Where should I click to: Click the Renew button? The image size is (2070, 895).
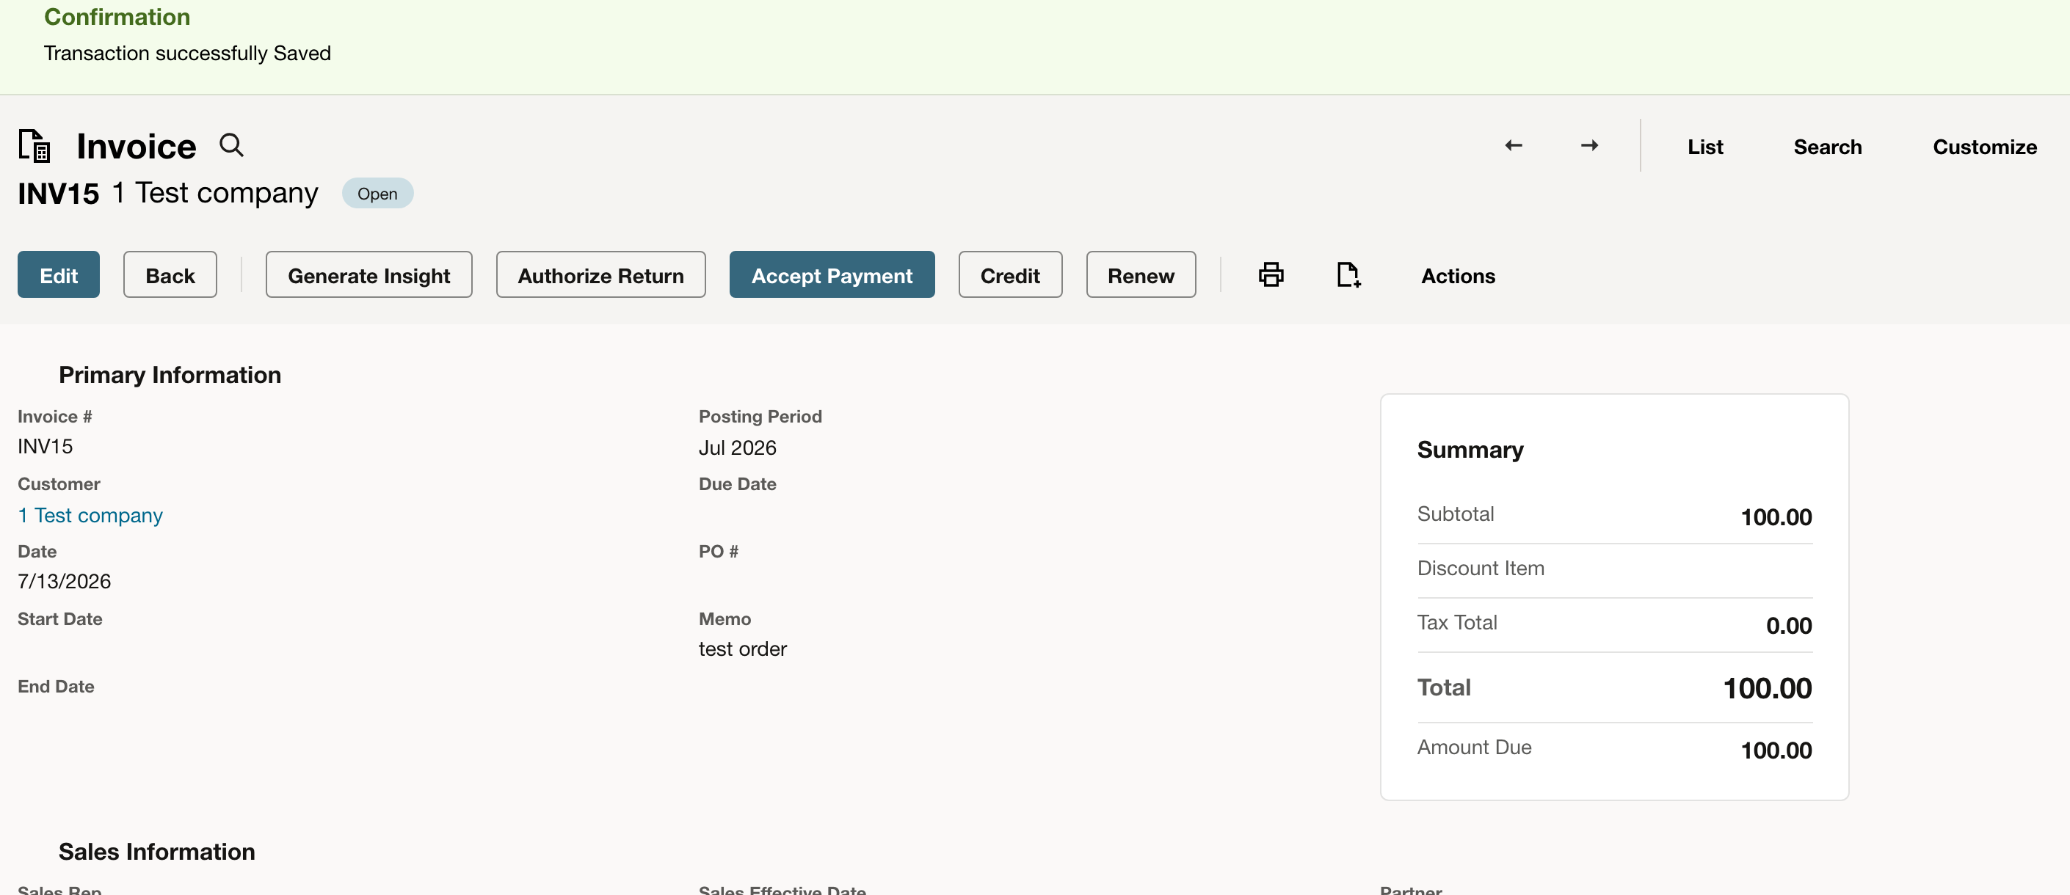tap(1140, 275)
